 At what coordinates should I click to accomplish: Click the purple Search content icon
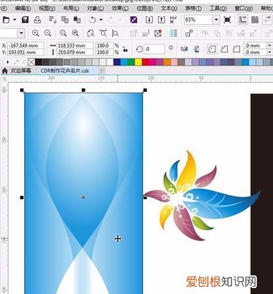(134, 20)
